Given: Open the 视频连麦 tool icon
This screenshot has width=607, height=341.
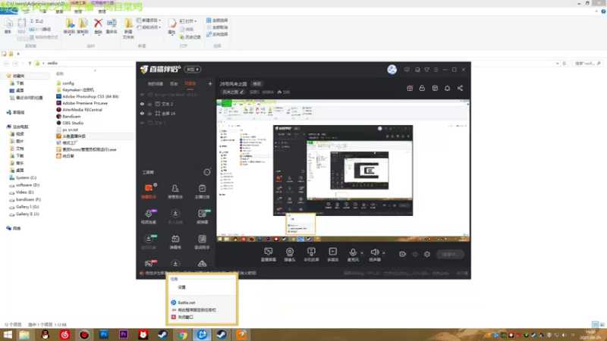Looking at the screenshot, I should pos(149,217).
